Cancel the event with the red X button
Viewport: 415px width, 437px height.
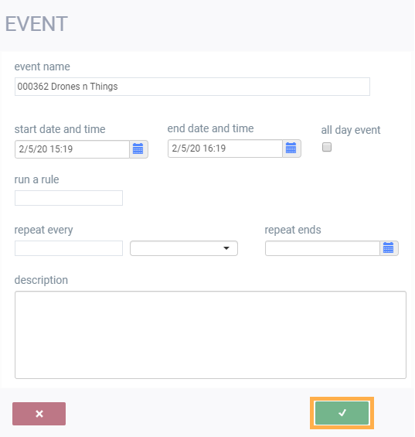coord(39,414)
